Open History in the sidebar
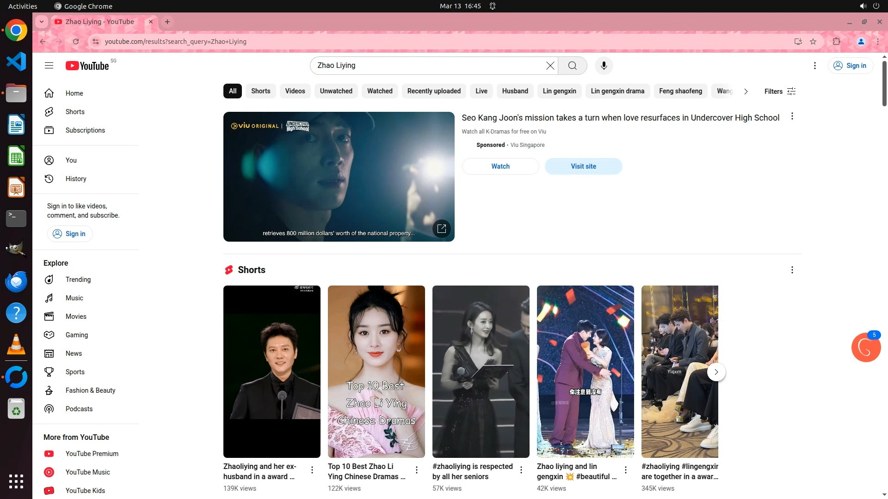The width and height of the screenshot is (888, 499). tap(75, 179)
